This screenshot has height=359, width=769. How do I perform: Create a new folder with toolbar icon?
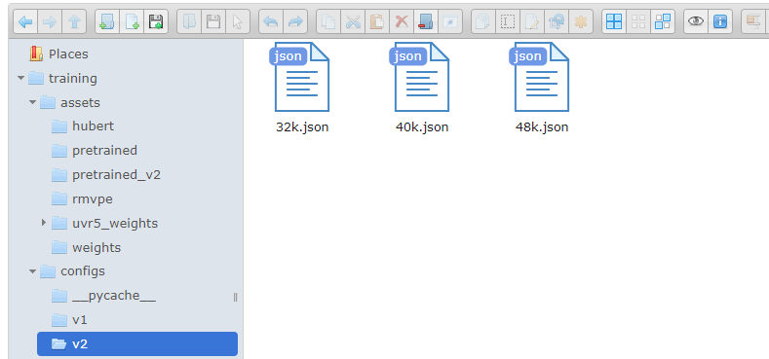point(107,21)
